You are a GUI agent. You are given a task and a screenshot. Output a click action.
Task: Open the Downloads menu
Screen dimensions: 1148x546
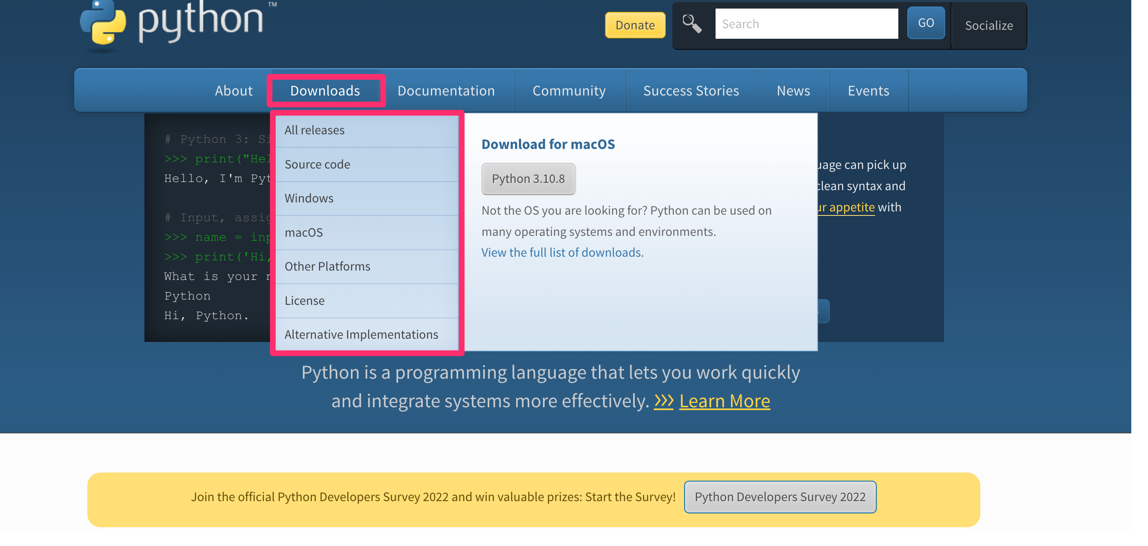click(325, 91)
